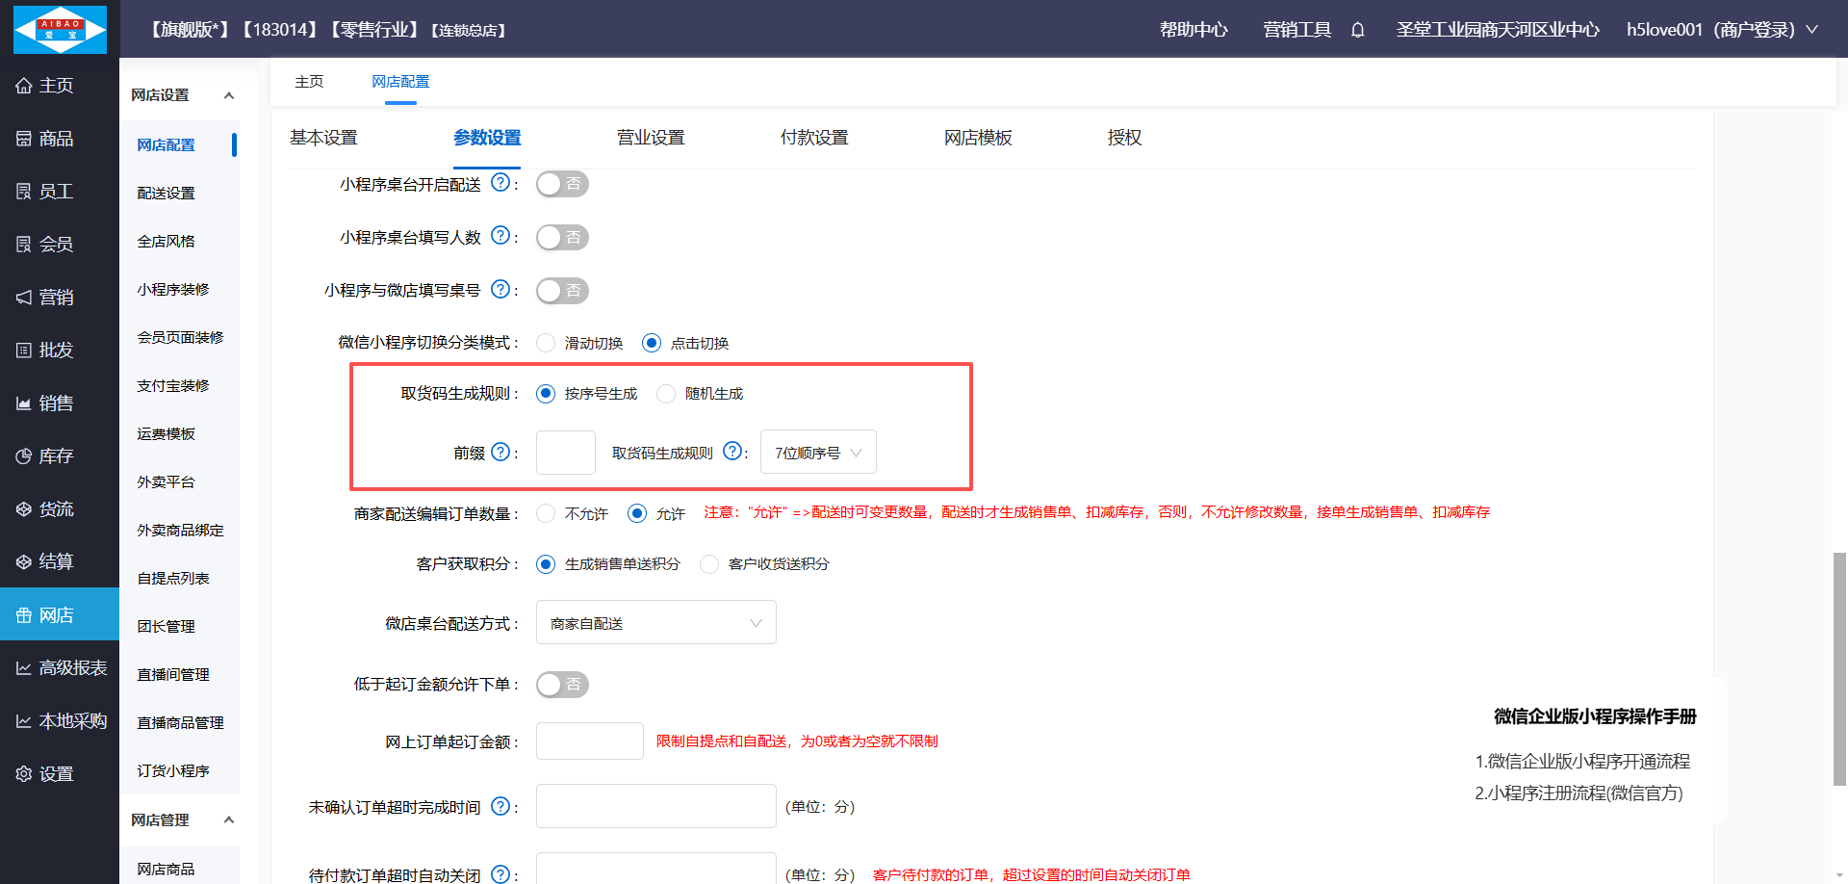
Task: Select 滑动切换 radio option
Action: click(x=546, y=343)
